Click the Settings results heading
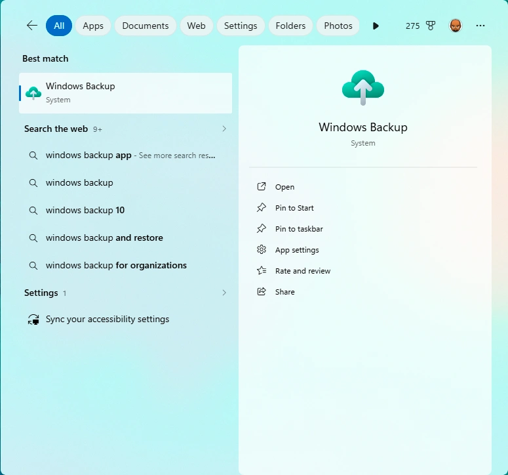Viewport: 508px width, 475px height. (x=41, y=293)
